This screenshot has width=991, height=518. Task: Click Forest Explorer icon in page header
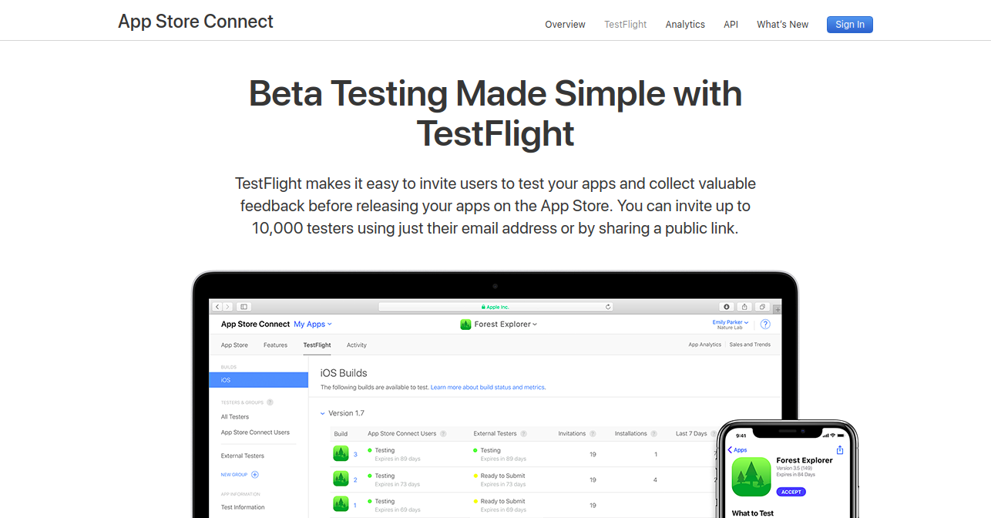(x=465, y=325)
